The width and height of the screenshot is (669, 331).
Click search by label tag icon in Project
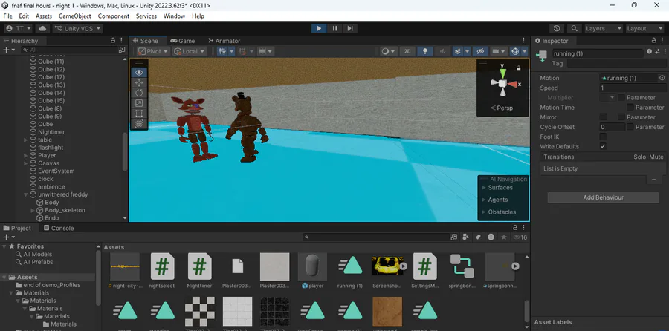pyautogui.click(x=478, y=237)
